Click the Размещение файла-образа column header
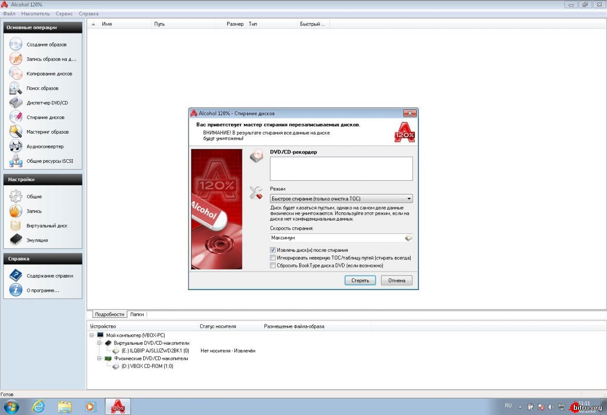The image size is (607, 415). coord(316,326)
